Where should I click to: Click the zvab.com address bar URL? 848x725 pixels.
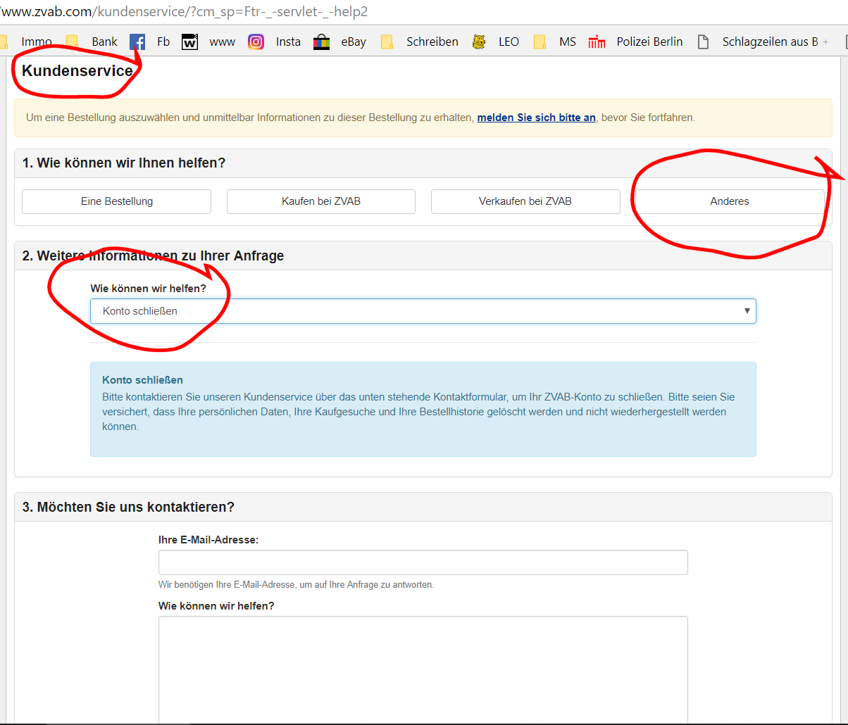184,11
